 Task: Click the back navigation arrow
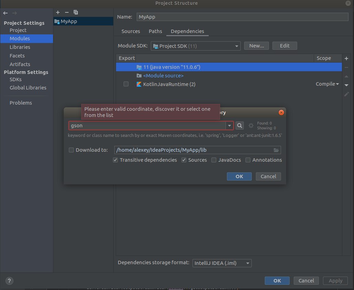(6, 13)
